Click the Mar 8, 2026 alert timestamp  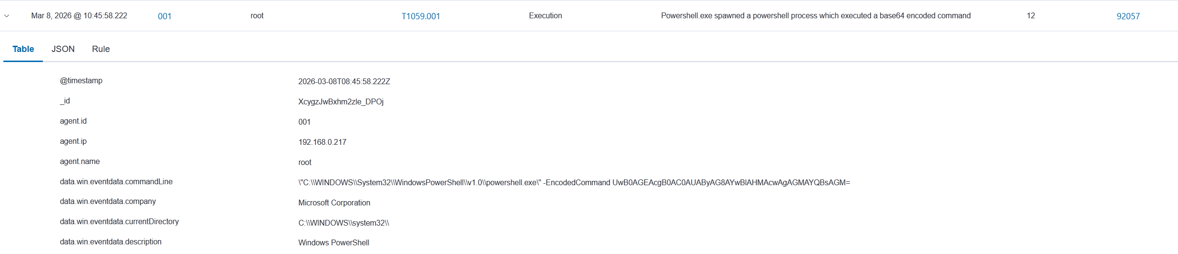tap(79, 16)
